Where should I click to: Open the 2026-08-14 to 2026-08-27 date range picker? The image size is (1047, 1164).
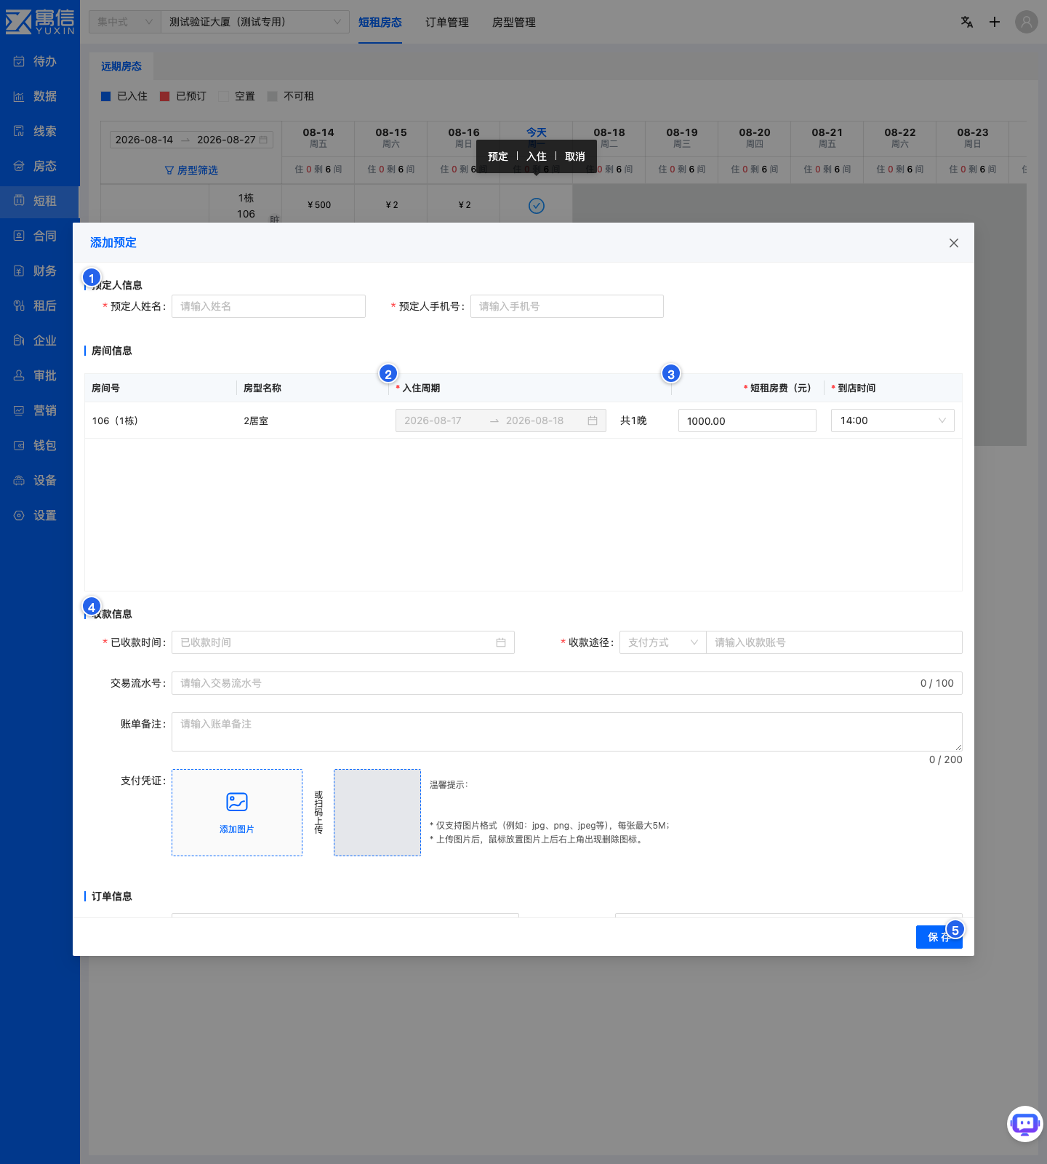(x=191, y=140)
